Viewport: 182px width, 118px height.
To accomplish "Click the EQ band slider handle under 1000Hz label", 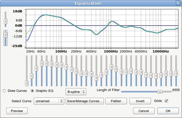I will (x=111, y=67).
